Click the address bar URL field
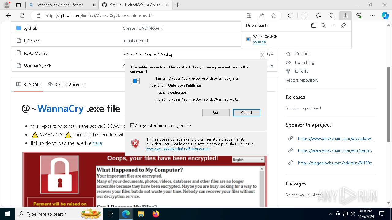Image resolution: width=392 pixels, height=220 pixels. (144, 16)
